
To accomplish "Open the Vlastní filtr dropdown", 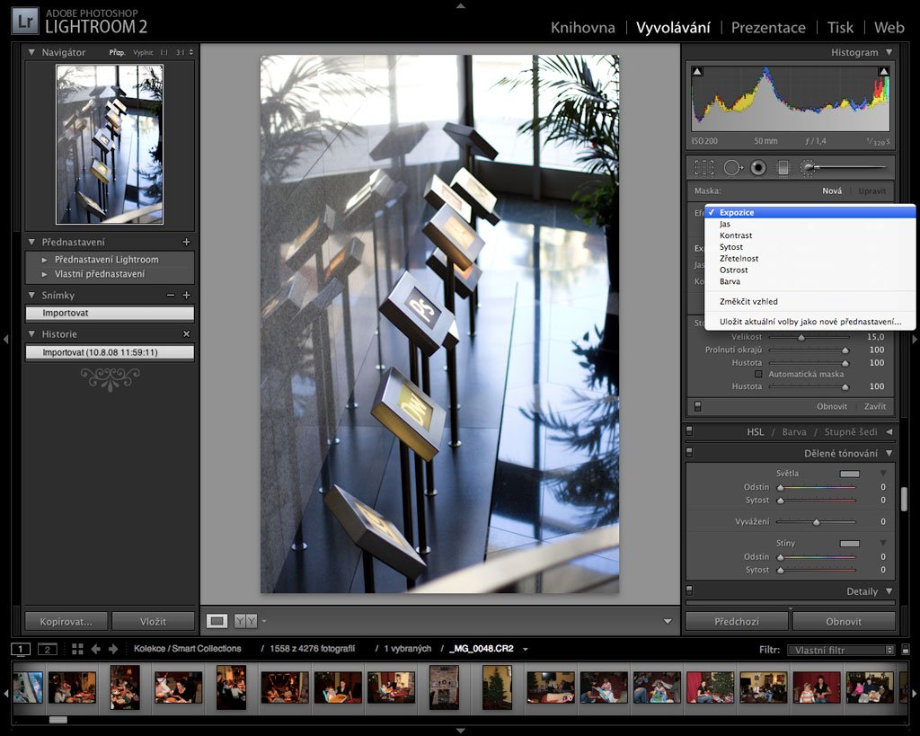I will pyautogui.click(x=841, y=650).
